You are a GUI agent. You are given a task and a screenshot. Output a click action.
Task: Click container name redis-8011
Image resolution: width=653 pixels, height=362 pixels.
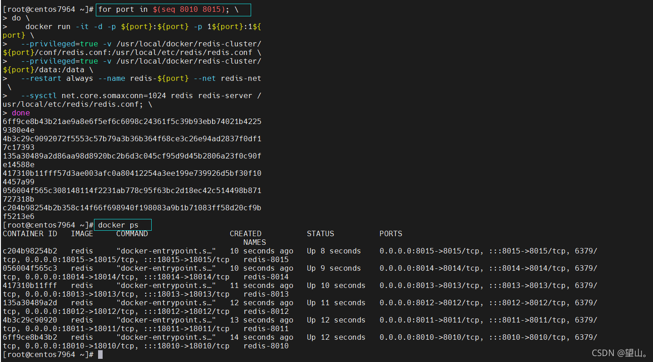(266, 329)
